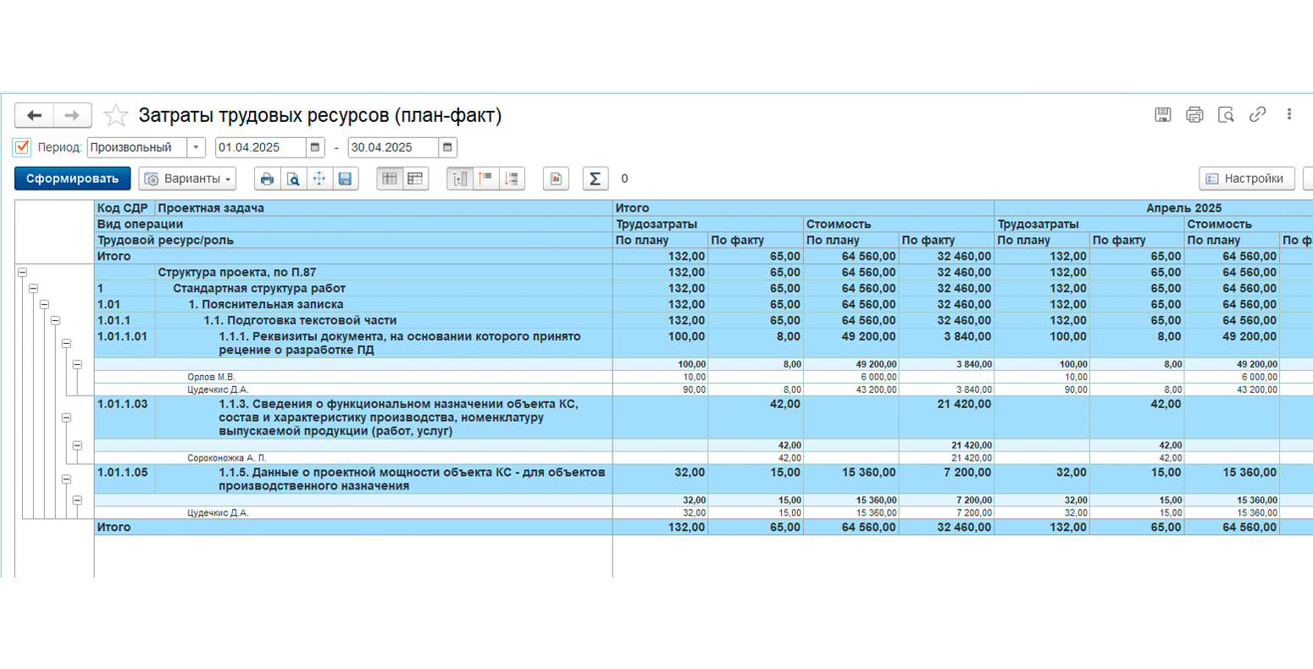Image resolution: width=1313 pixels, height=669 pixels.
Task: Open calendar picker for start date 01.04.2025
Action: coord(315,147)
